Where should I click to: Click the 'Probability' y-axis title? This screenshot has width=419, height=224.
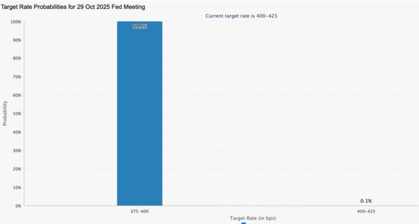coord(5,113)
